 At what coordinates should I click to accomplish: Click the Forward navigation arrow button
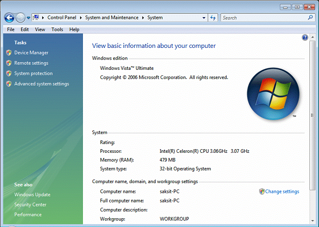[x=20, y=18]
